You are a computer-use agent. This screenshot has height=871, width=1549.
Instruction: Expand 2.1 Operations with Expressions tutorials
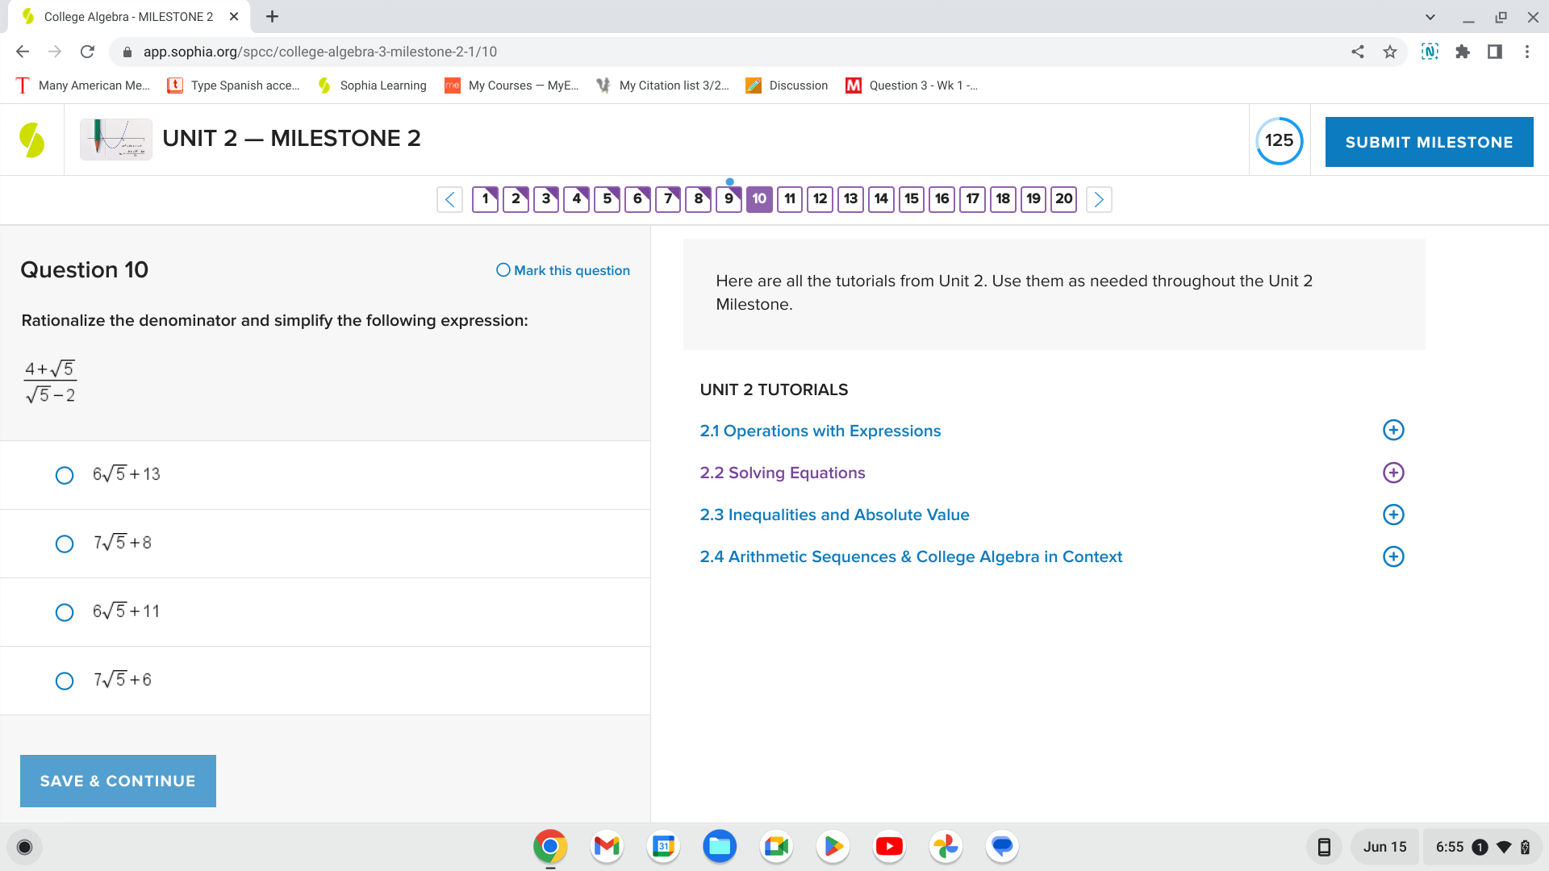1393,430
